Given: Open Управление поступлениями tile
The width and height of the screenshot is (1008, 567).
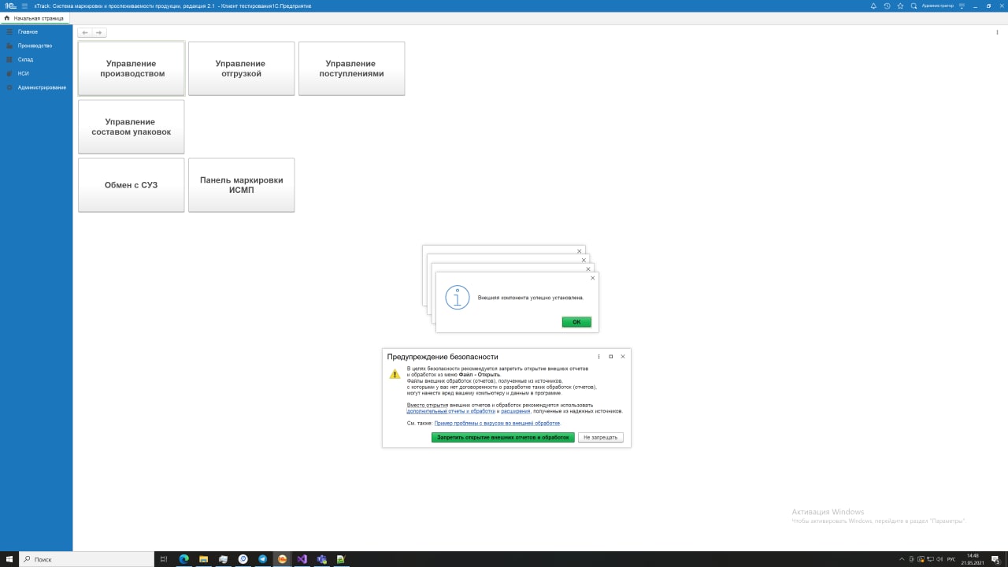Looking at the screenshot, I should (351, 69).
